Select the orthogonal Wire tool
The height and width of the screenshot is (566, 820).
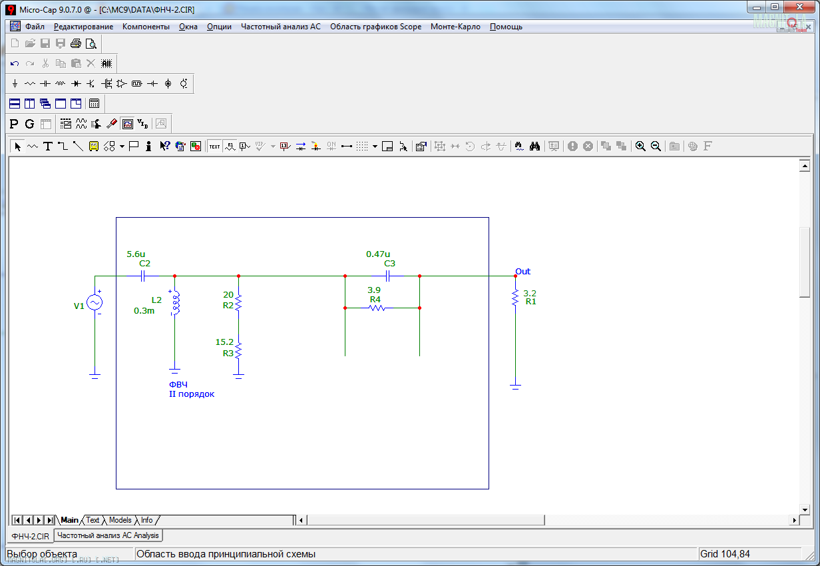[63, 146]
